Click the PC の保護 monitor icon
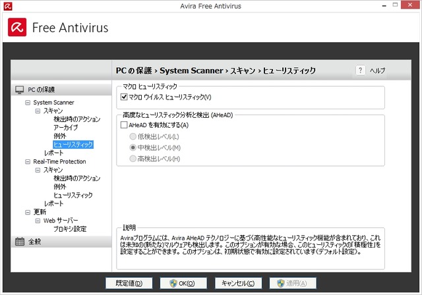This screenshot has width=422, height=295. pos(19,90)
